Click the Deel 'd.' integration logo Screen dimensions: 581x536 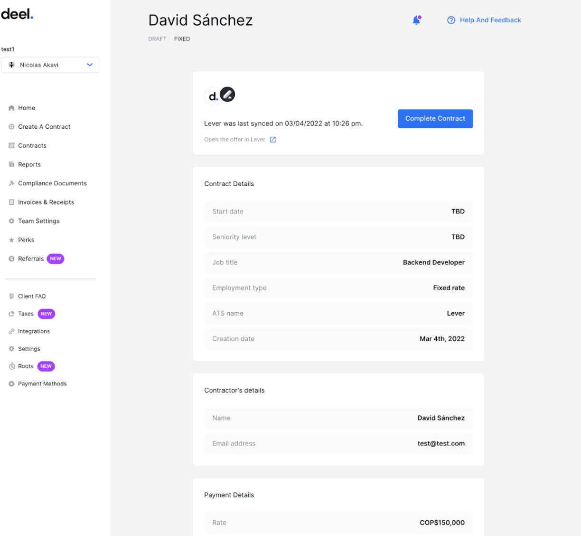213,96
